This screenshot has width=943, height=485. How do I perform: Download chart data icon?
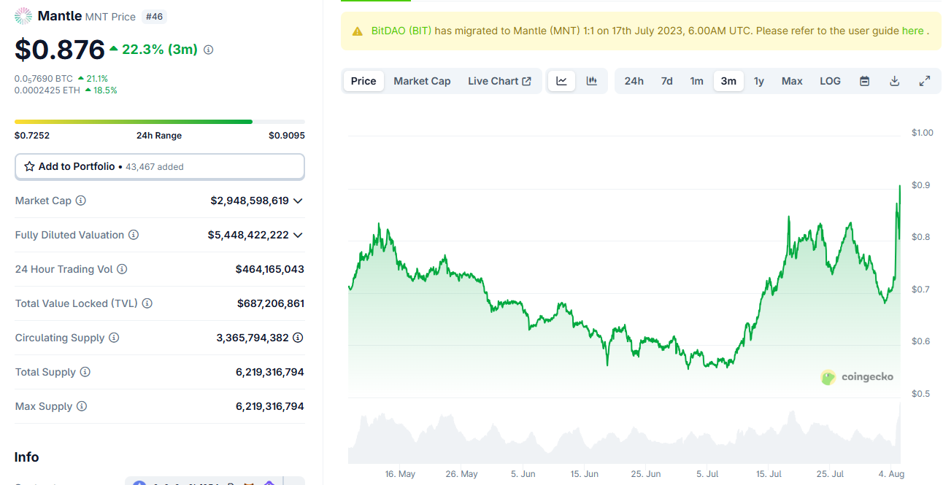click(894, 81)
